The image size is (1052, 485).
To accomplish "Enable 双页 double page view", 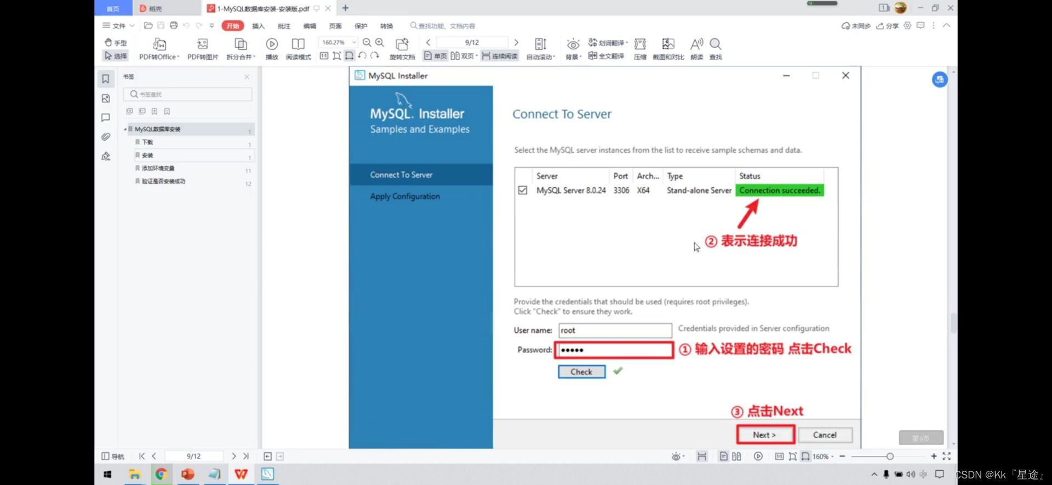I will pyautogui.click(x=464, y=56).
